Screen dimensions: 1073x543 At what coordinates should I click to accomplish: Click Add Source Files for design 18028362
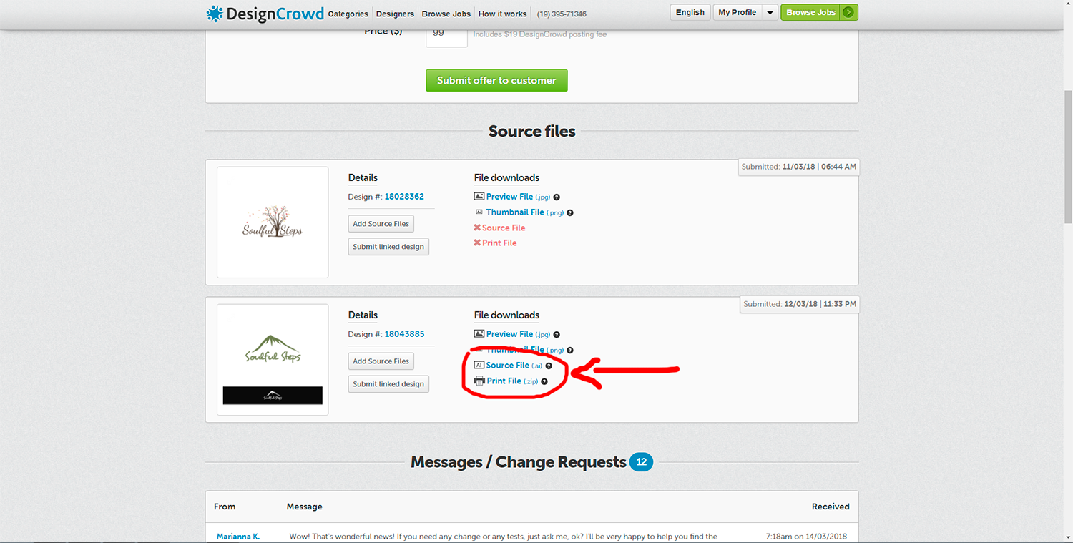pos(381,223)
